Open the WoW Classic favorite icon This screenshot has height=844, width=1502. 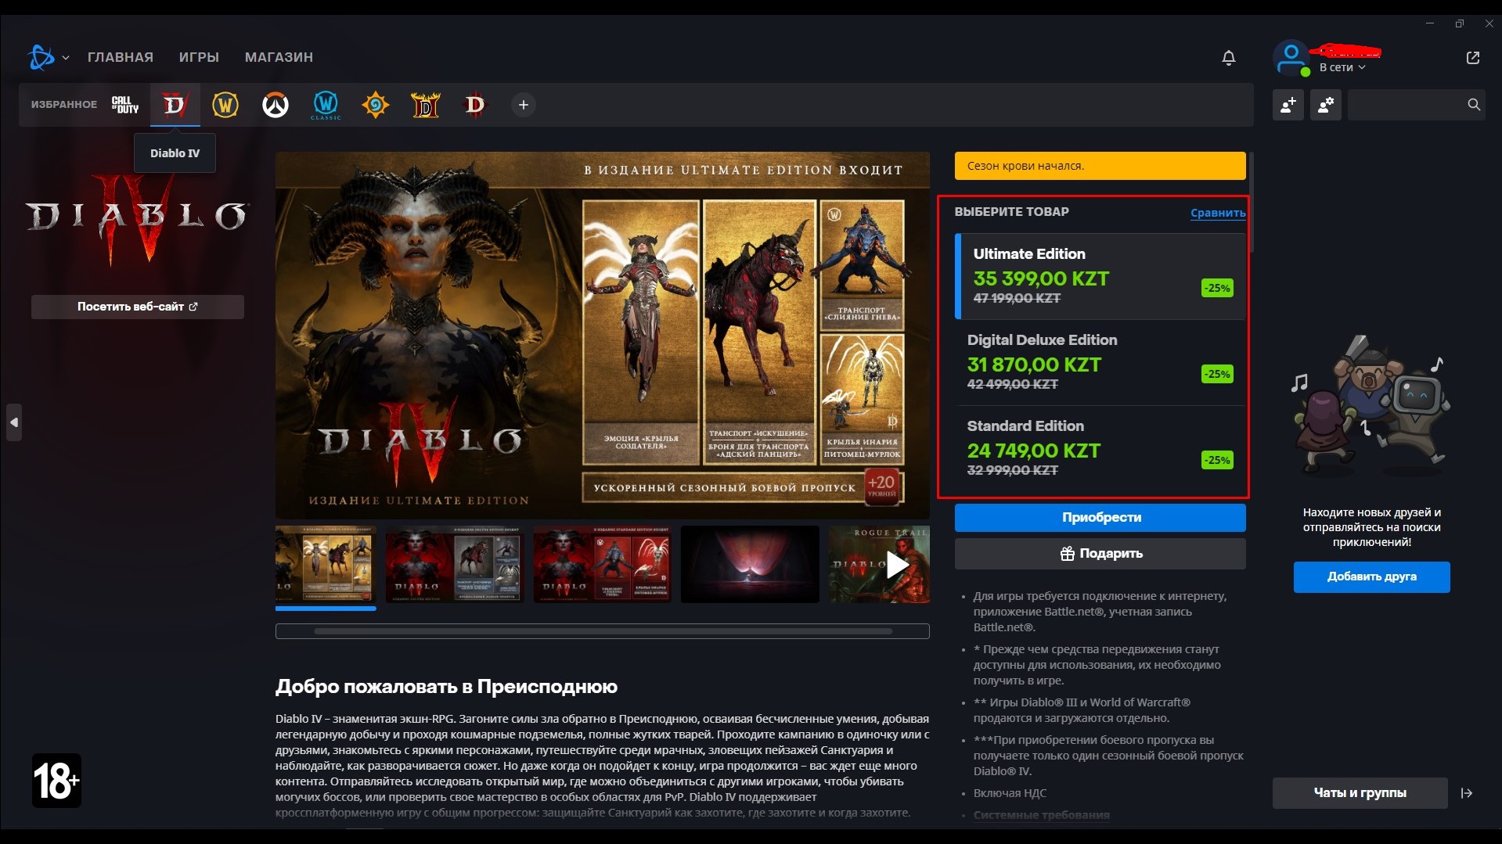pos(326,105)
